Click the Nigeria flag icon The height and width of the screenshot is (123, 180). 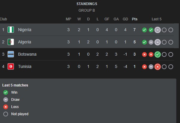(11, 30)
